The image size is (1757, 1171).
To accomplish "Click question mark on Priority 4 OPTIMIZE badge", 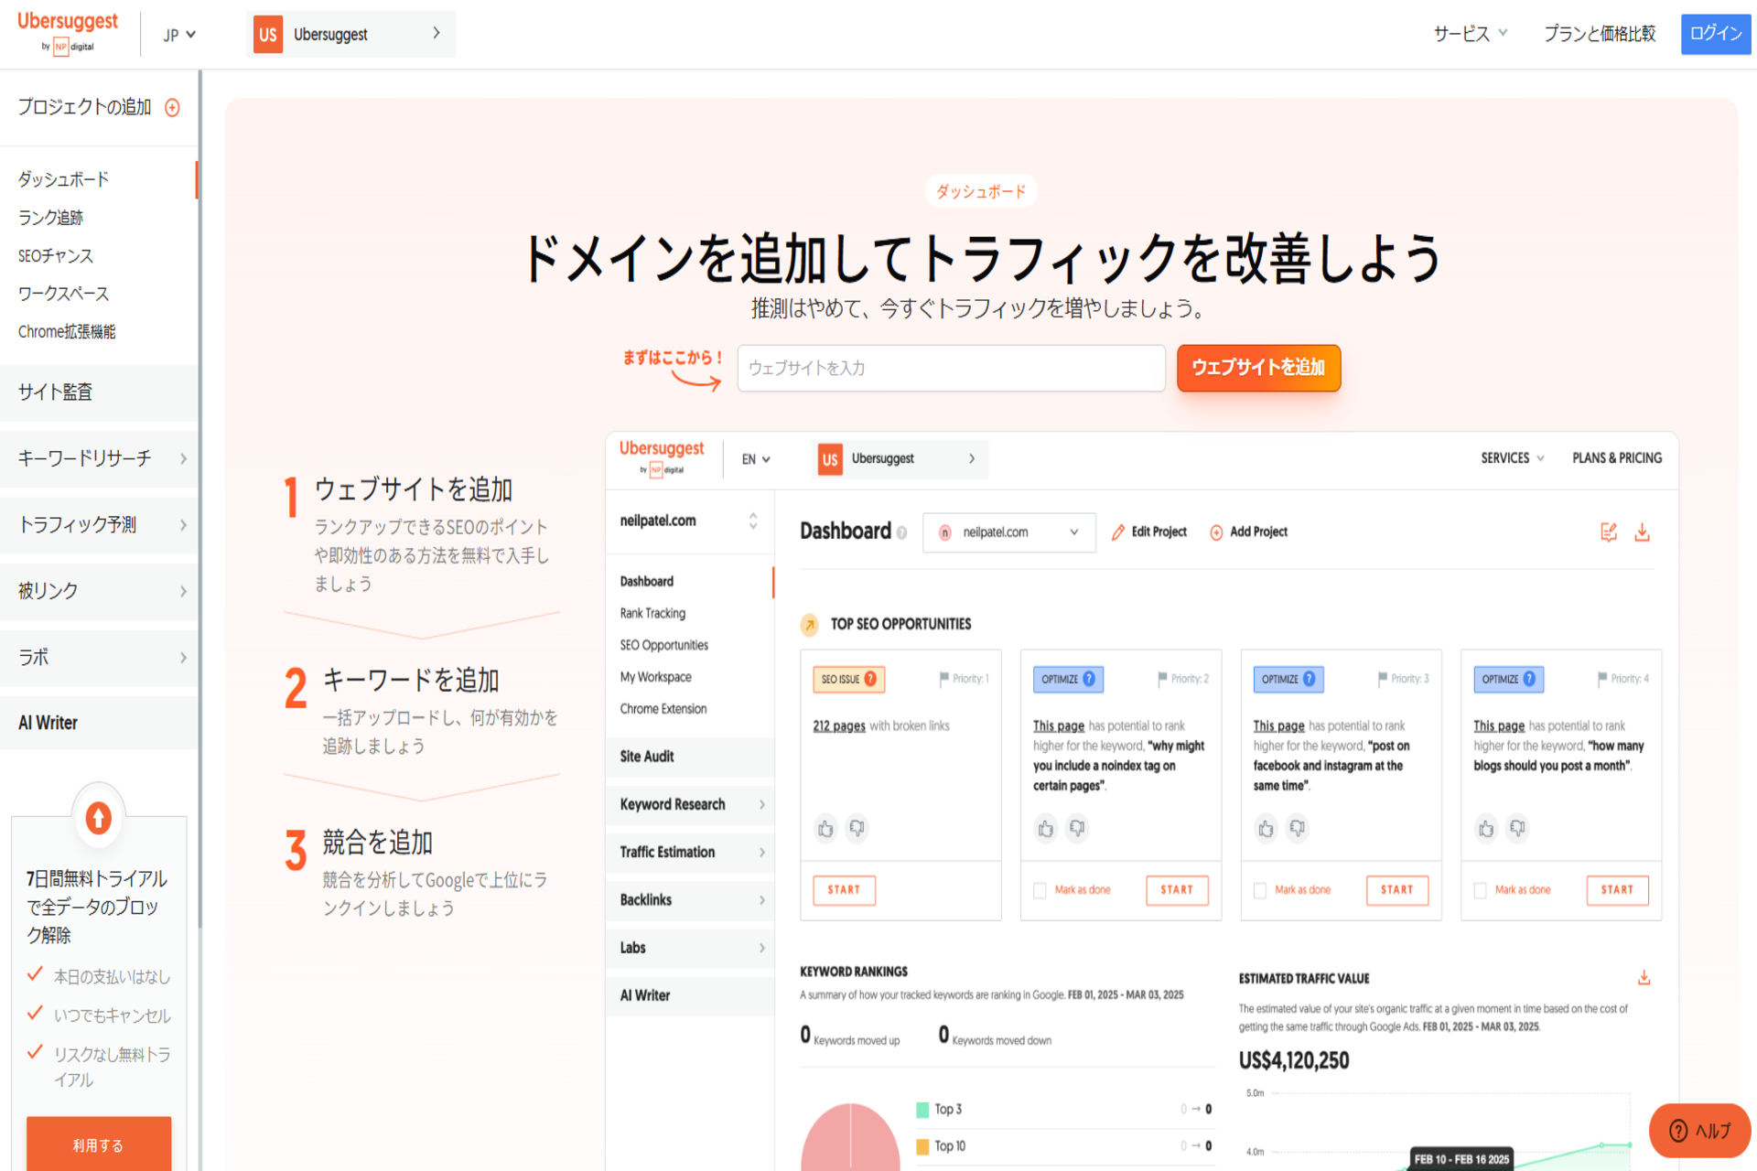I will pos(1529,679).
